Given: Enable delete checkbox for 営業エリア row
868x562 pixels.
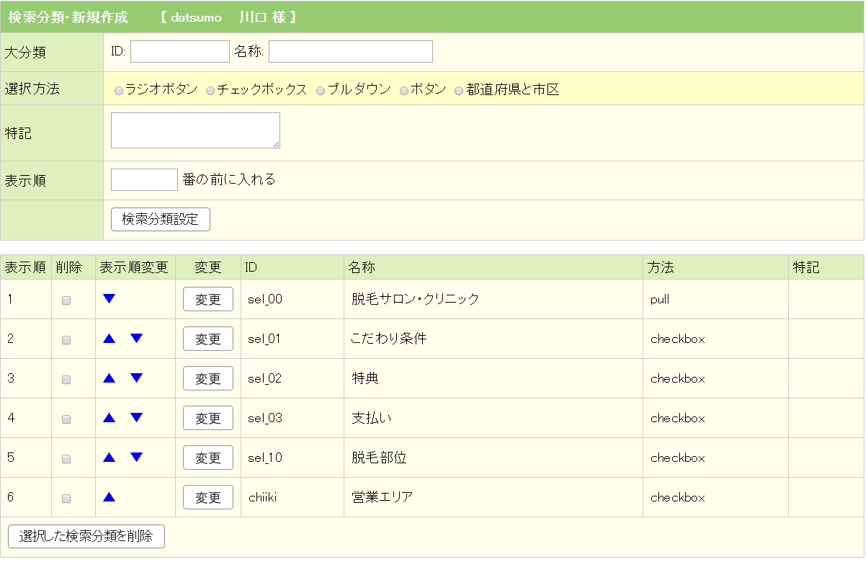Looking at the screenshot, I should [66, 499].
